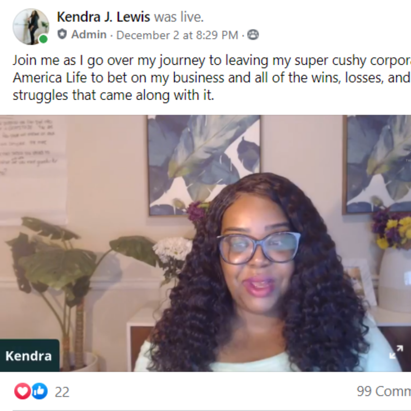Open the December 2 at 8:29 PM timestamp
Viewport: 411px width, 411px height.
[x=177, y=35]
